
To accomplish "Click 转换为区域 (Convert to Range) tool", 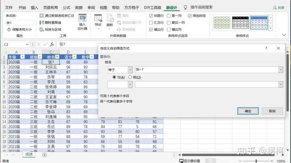I will [51, 29].
